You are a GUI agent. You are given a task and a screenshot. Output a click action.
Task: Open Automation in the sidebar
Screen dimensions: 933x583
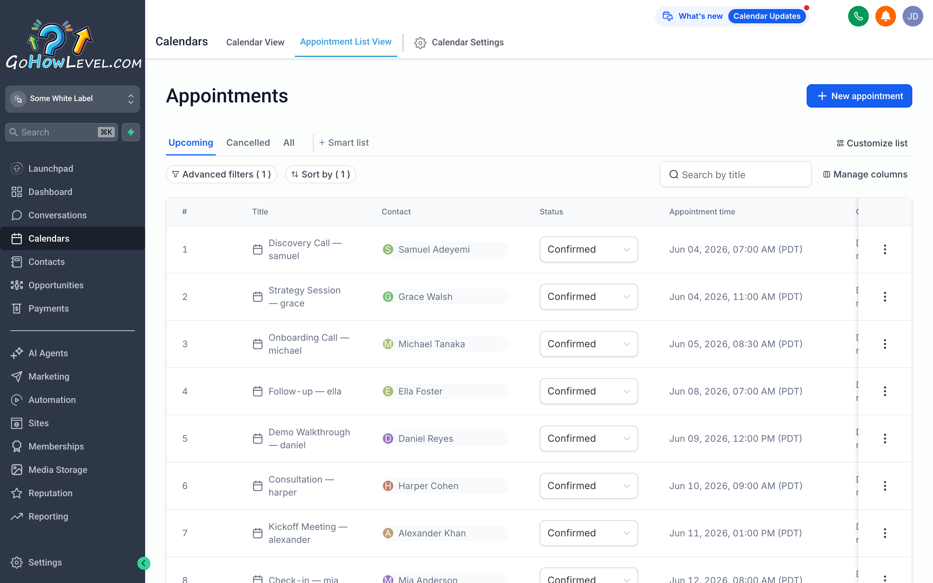[x=73, y=400]
